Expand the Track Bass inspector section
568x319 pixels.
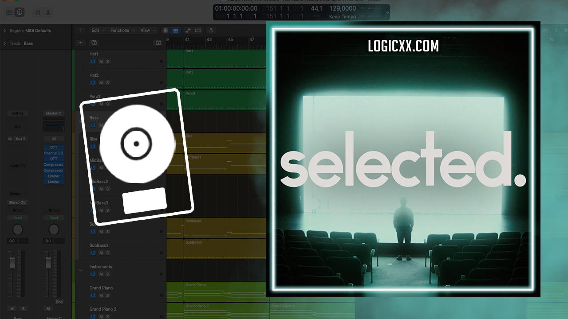(x=5, y=43)
